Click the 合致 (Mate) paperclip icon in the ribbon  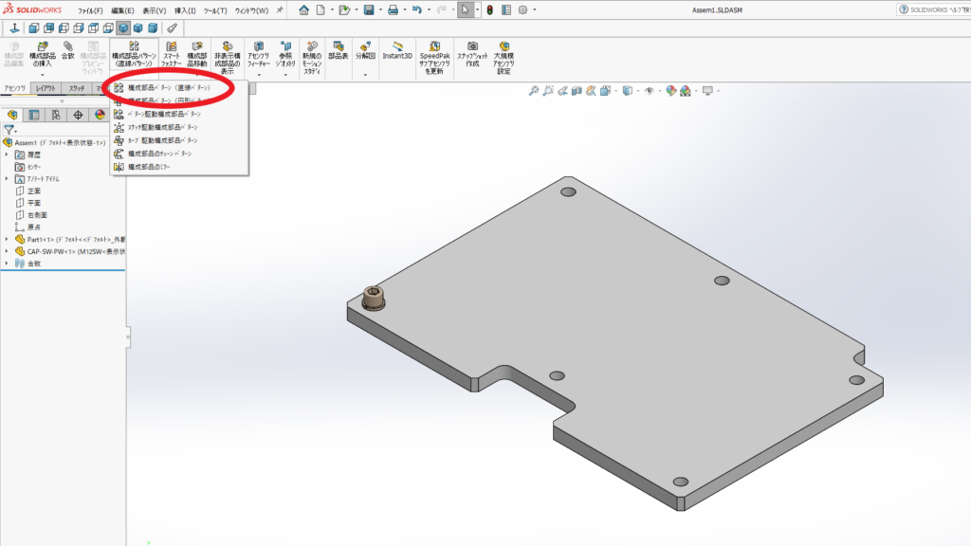coord(68,49)
